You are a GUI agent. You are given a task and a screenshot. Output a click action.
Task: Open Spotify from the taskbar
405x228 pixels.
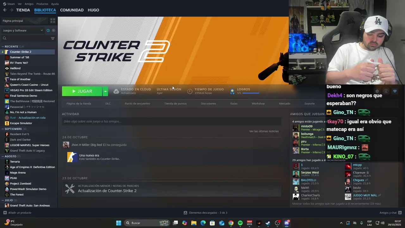(240, 223)
